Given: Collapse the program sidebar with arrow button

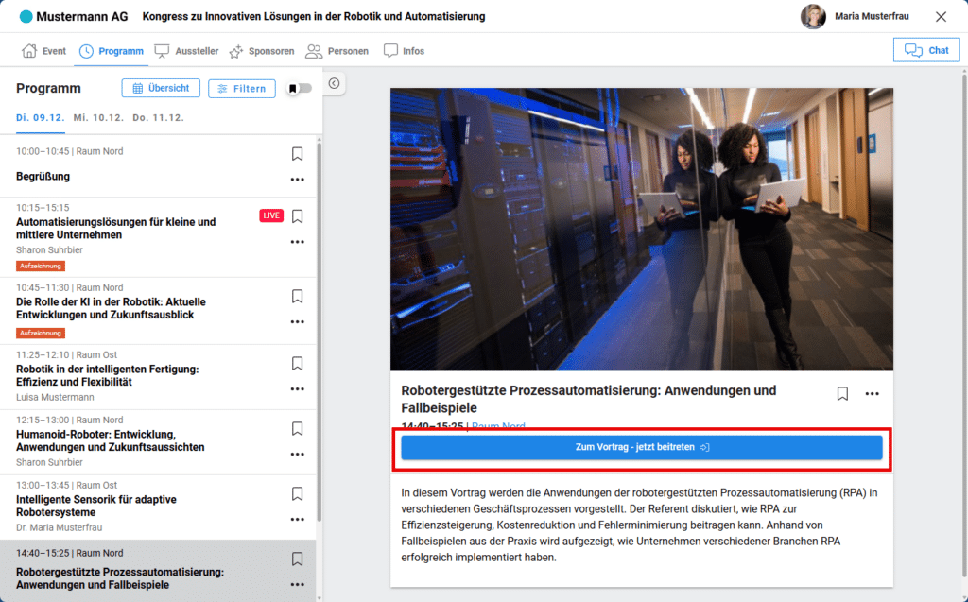Looking at the screenshot, I should tap(334, 84).
